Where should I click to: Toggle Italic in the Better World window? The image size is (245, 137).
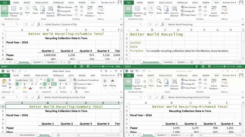[21, 84]
